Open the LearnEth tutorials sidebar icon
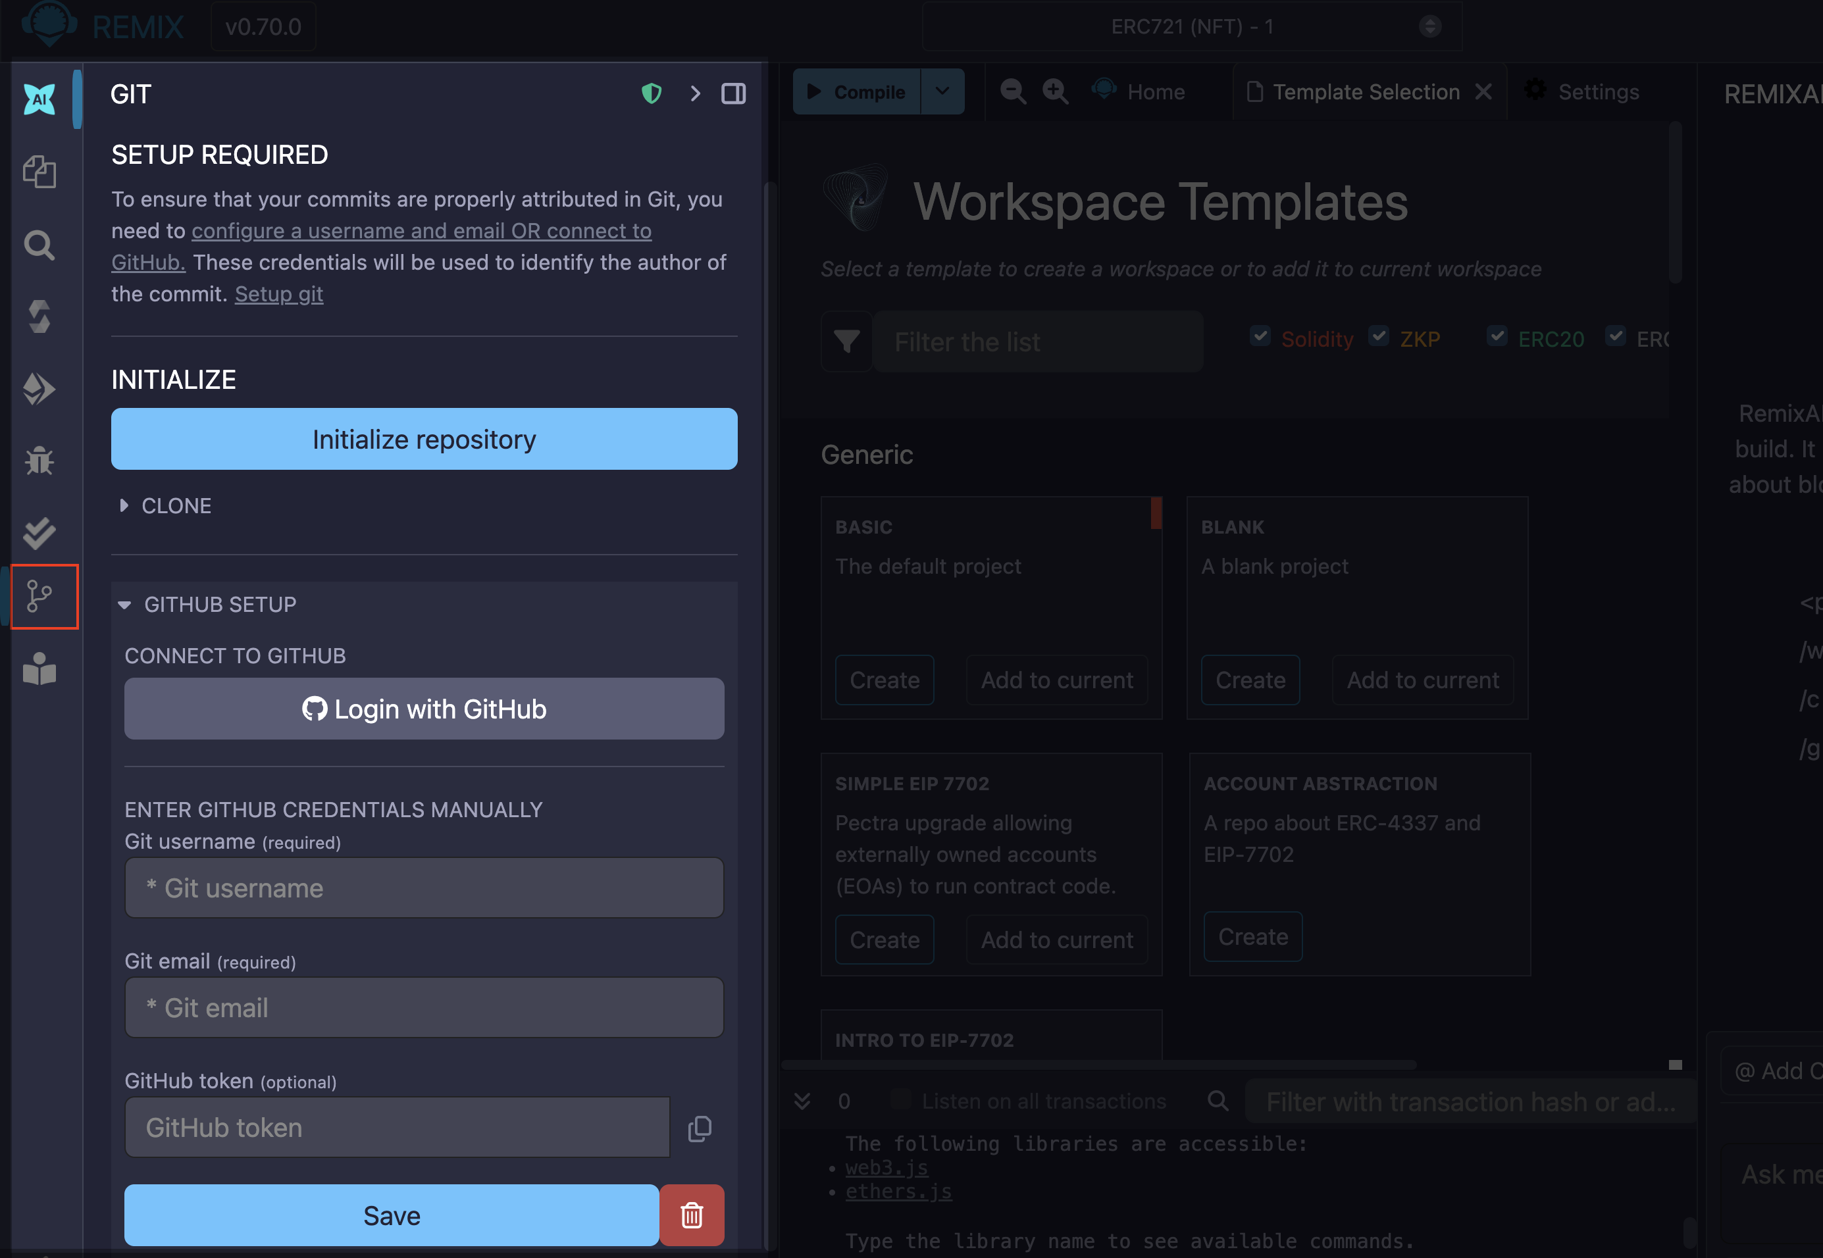 pos(39,668)
